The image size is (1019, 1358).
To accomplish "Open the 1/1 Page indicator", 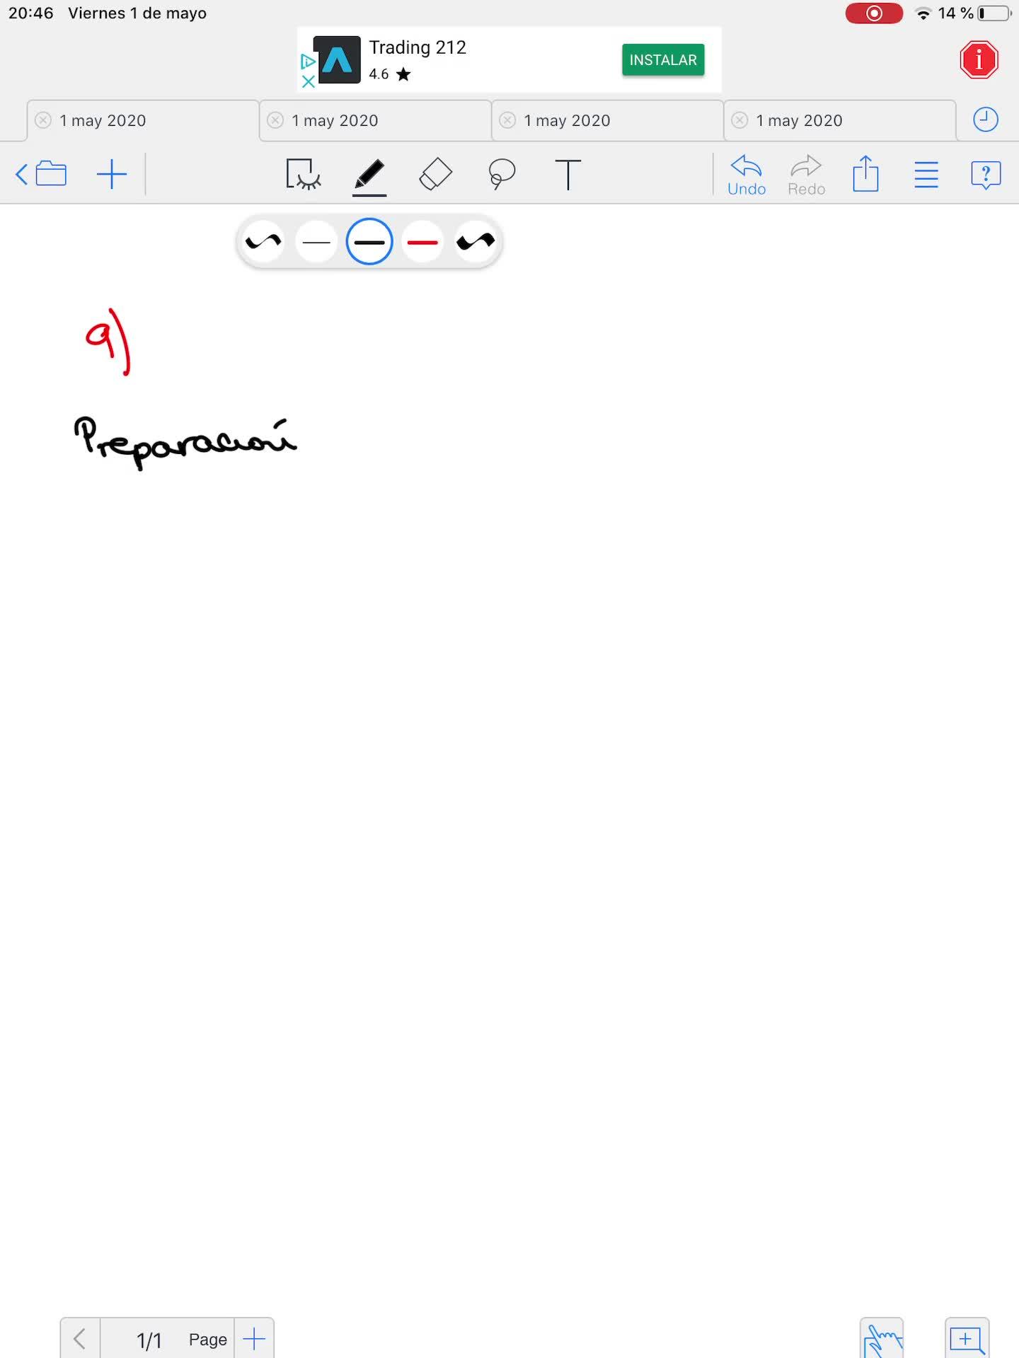I will [167, 1340].
